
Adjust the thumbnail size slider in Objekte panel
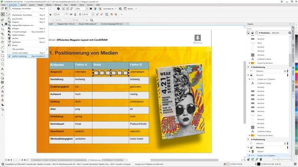pyautogui.click(x=278, y=160)
